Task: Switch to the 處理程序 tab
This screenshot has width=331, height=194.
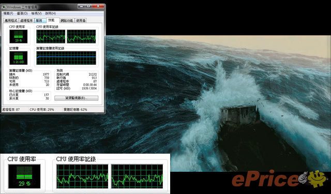Action: pos(26,21)
